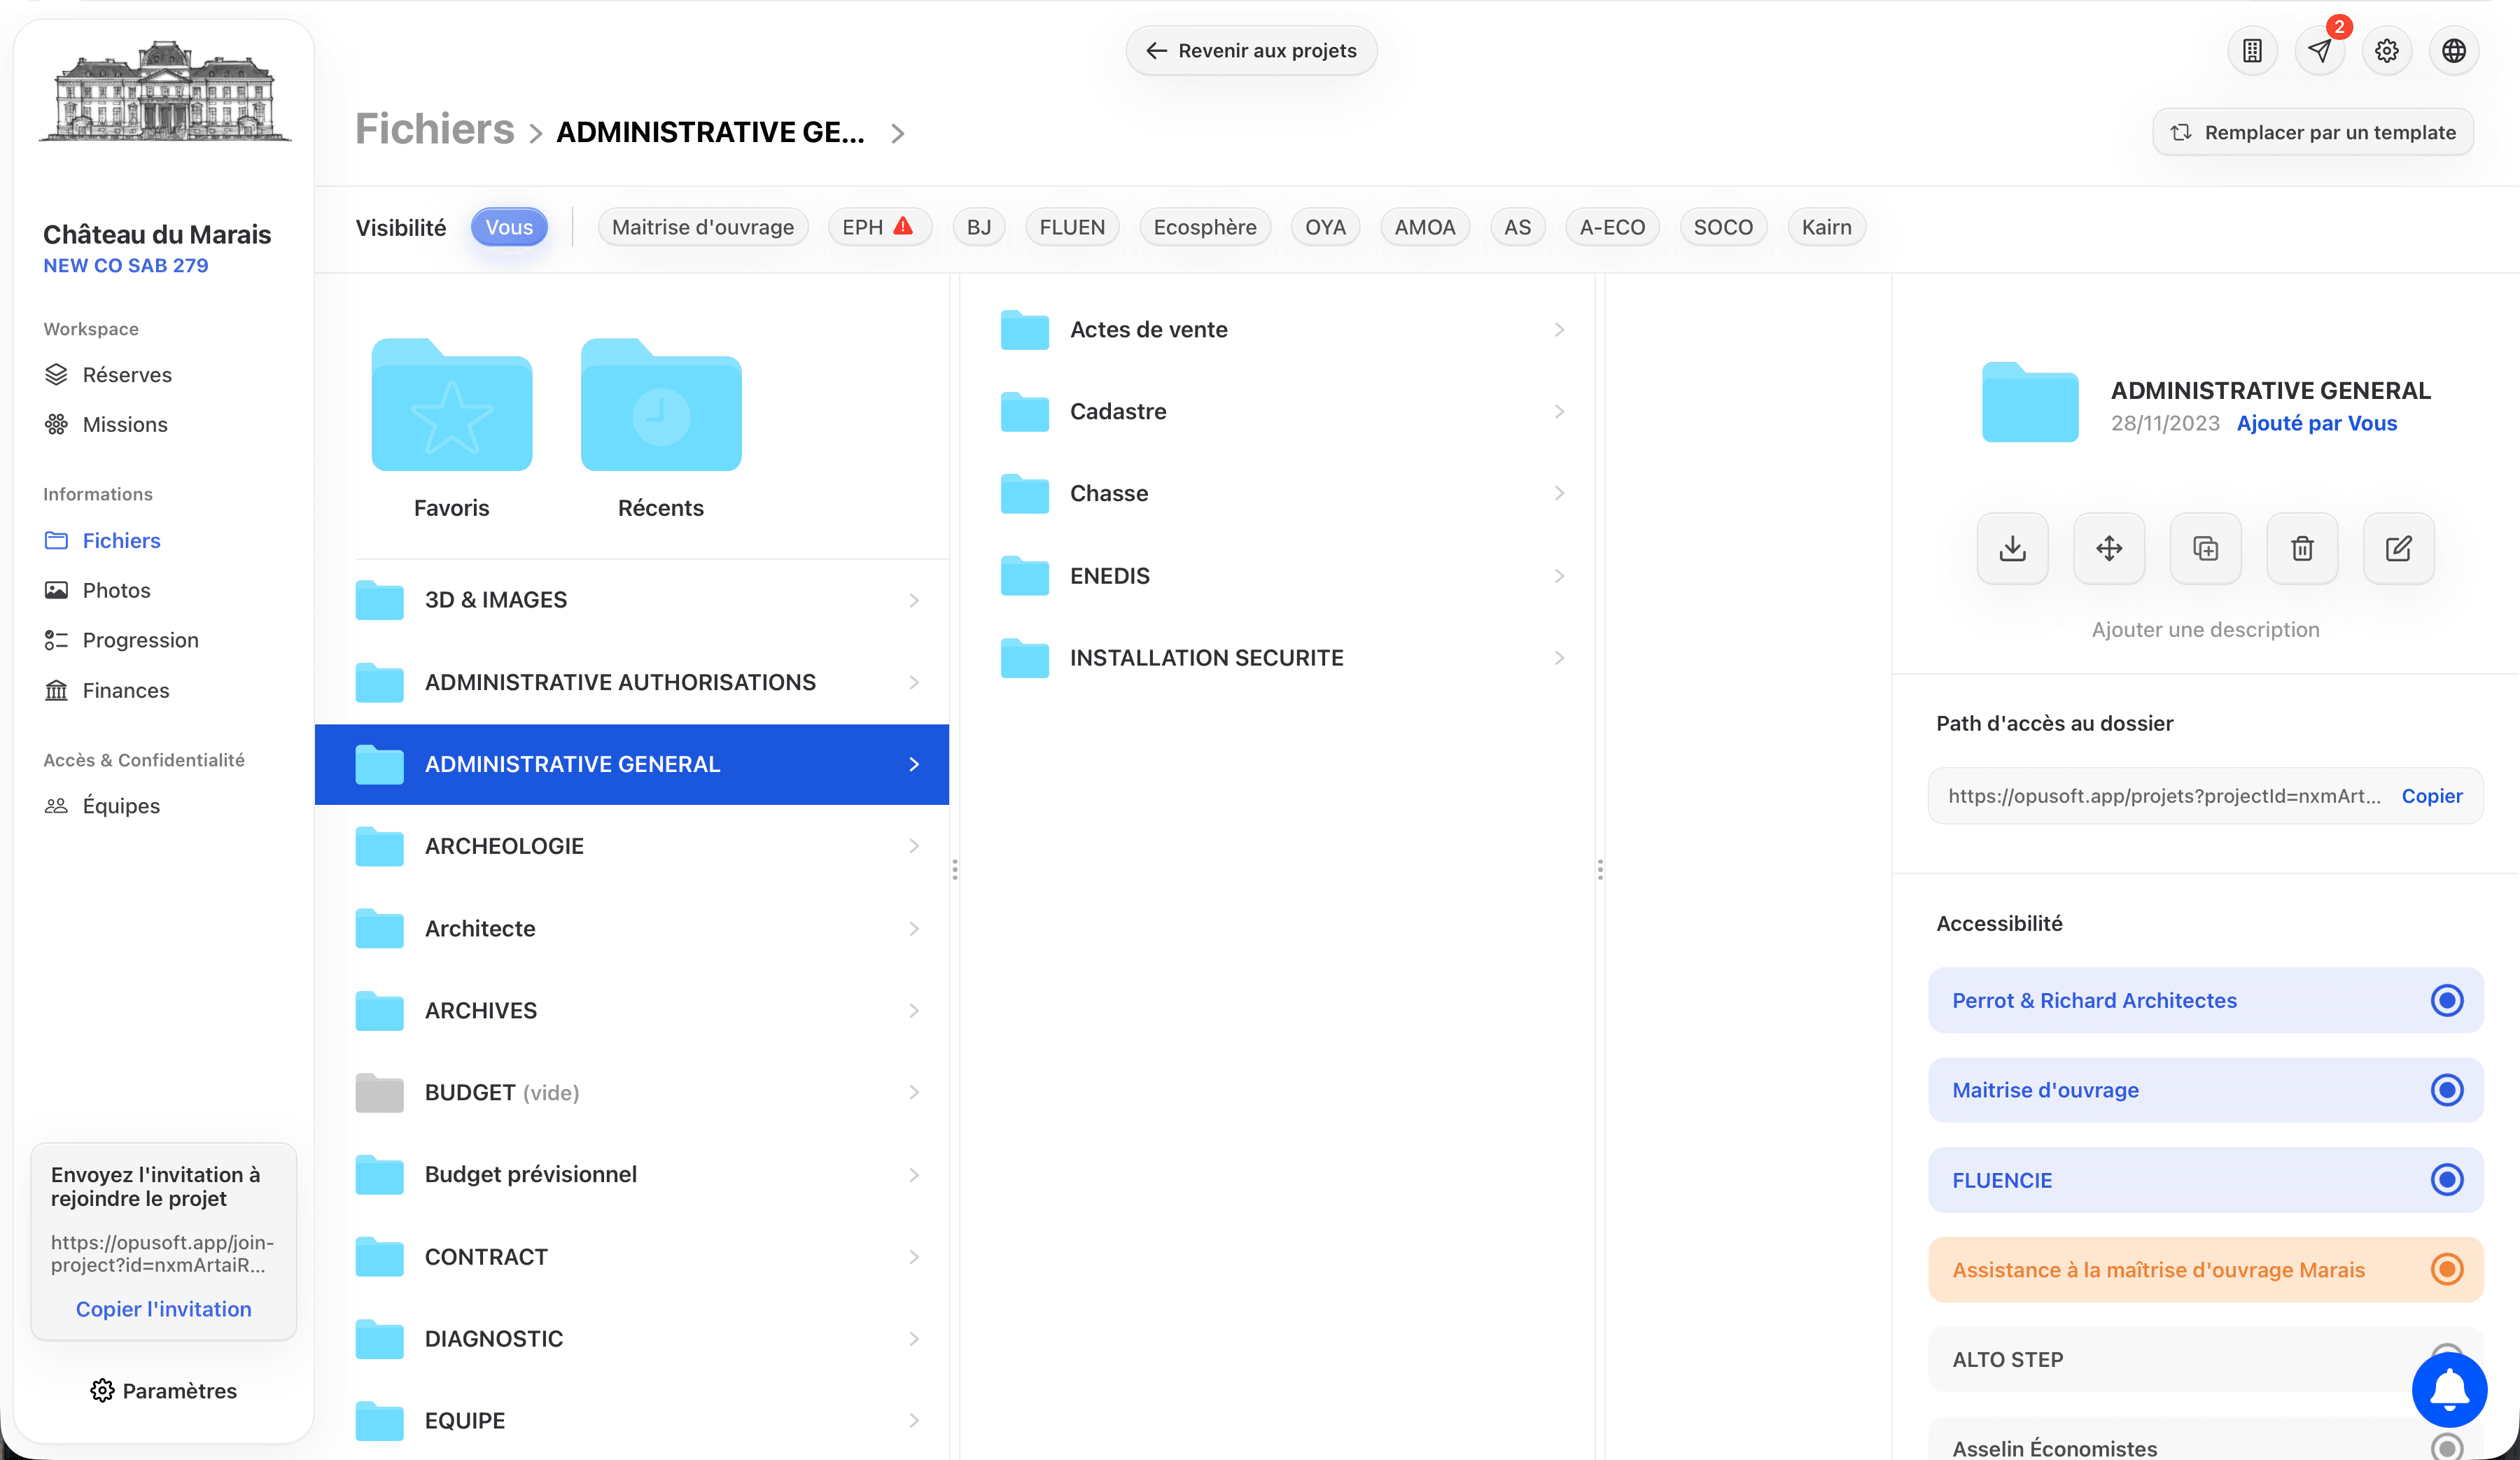Click Copier l'invitation link
2520x1460 pixels.
(x=163, y=1309)
